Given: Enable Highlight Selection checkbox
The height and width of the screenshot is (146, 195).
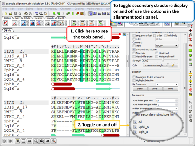Looking at the screenshot, I should tap(134, 80).
